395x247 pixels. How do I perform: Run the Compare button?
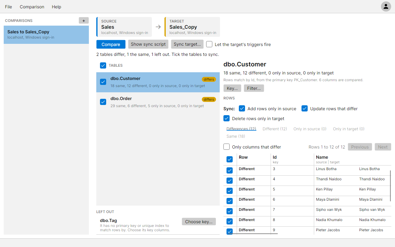coord(111,44)
